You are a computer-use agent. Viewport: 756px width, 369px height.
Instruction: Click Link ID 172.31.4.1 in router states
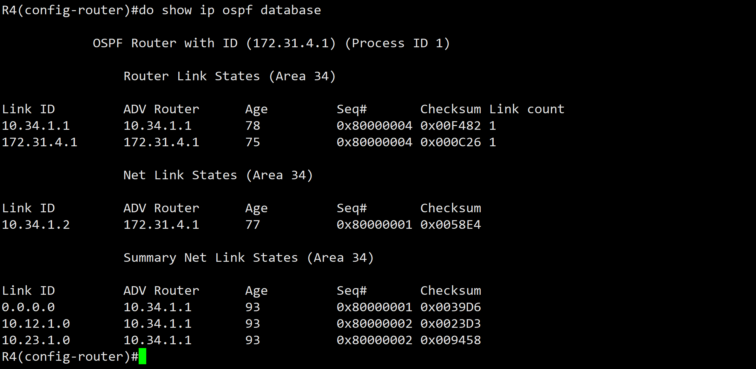(40, 142)
